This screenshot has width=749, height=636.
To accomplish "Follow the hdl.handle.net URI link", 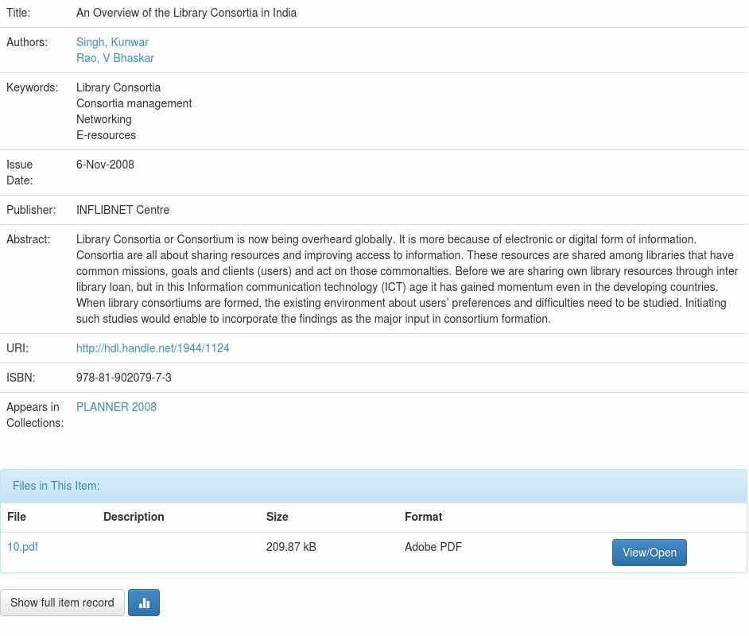I will 153,348.
